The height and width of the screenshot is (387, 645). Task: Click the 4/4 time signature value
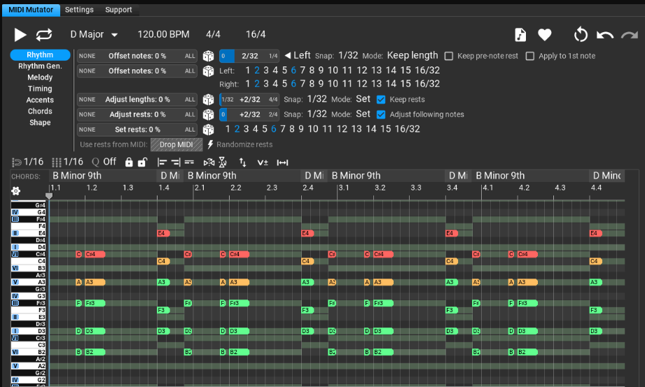tap(213, 34)
